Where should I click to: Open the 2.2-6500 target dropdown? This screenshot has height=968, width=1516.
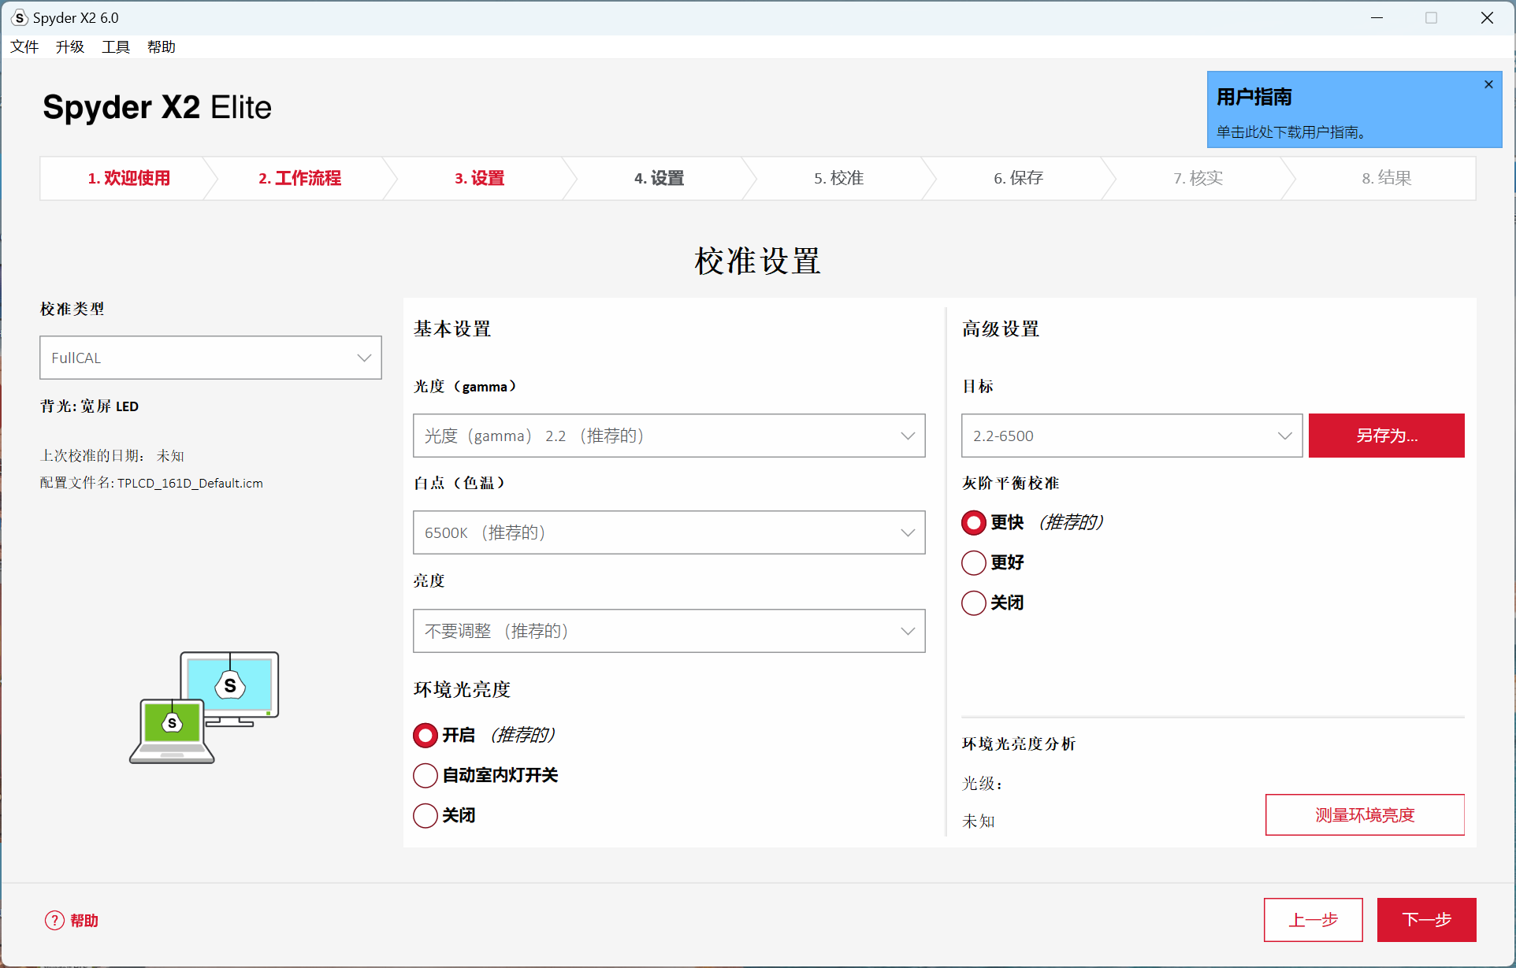coord(1131,436)
